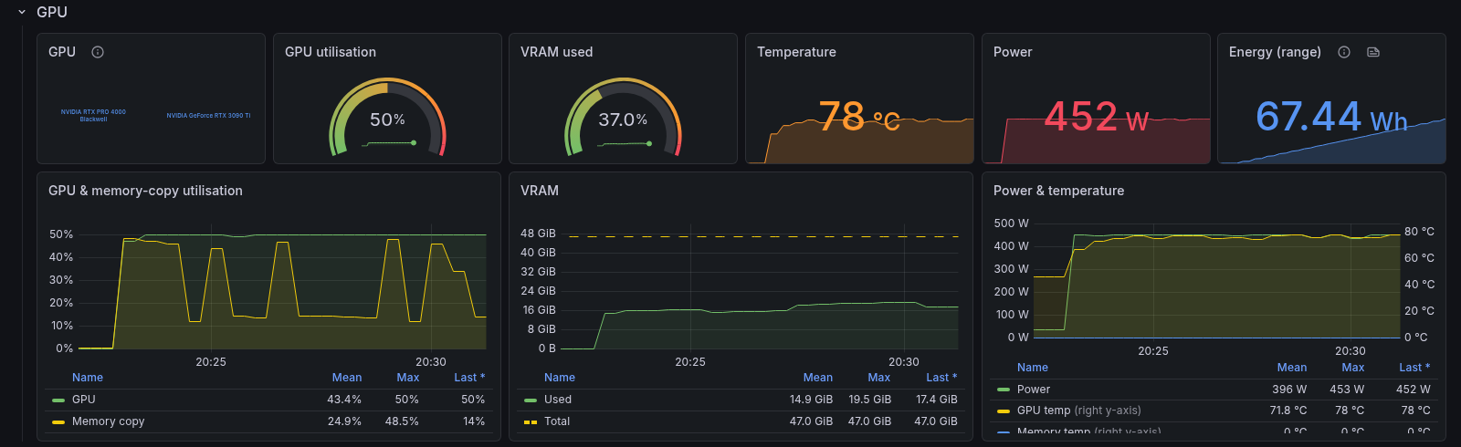Open colour picker for Used series swatch
Viewport: 1461px width, 447px height.
pos(531,400)
